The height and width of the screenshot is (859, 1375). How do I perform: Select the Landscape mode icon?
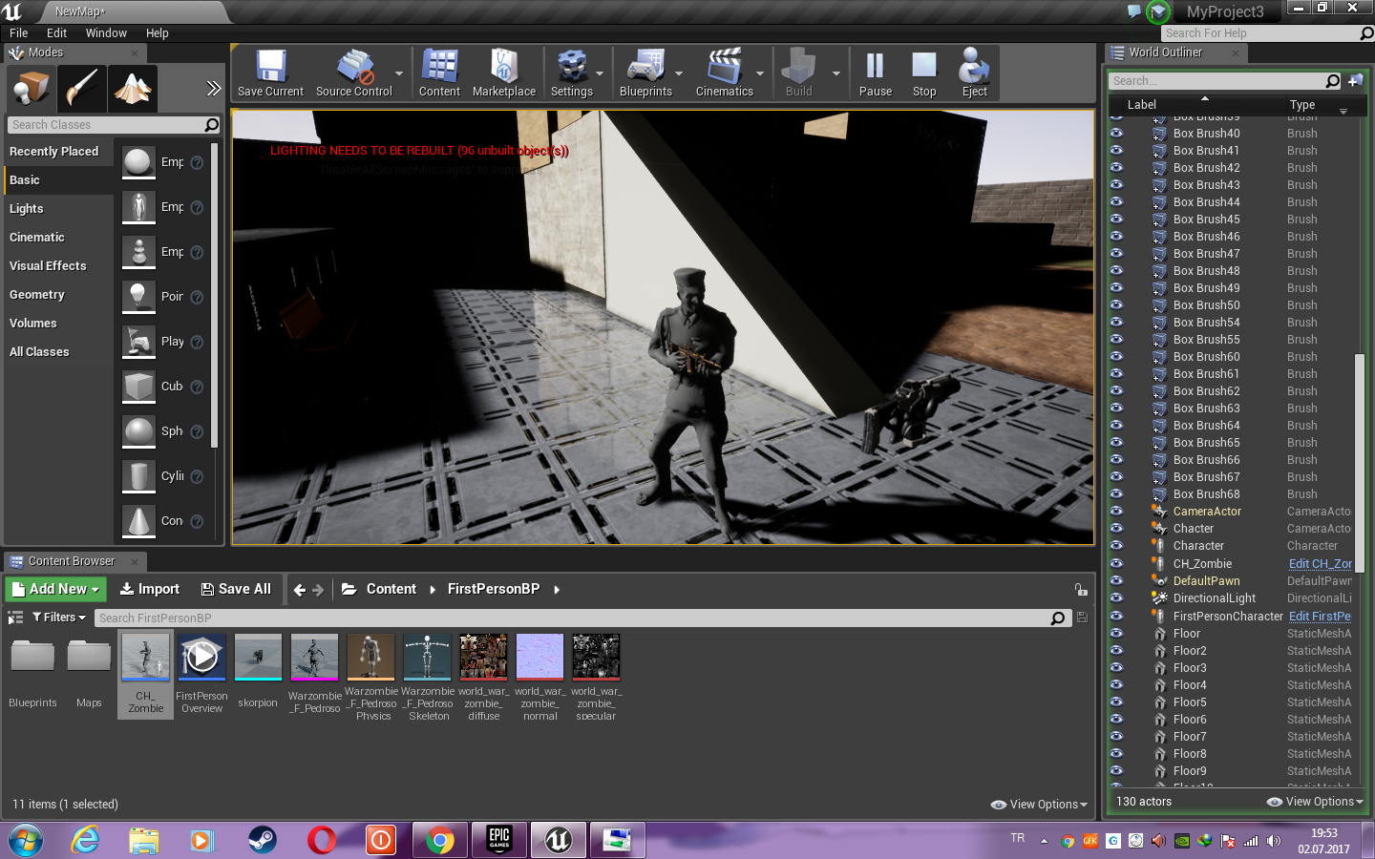[133, 89]
